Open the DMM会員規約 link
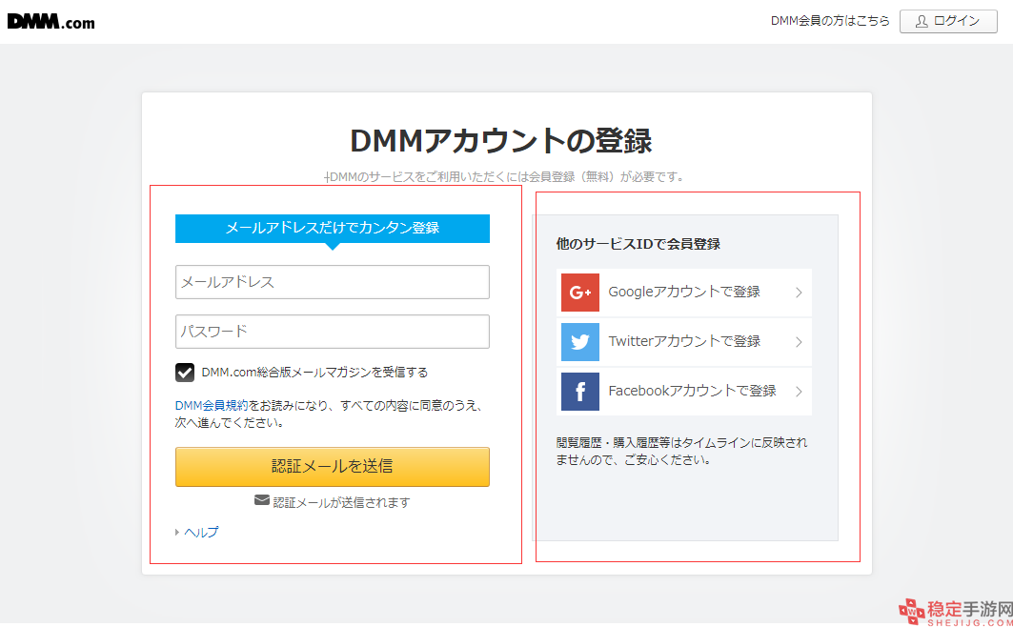Screen dimensions: 1013x627 (212, 406)
